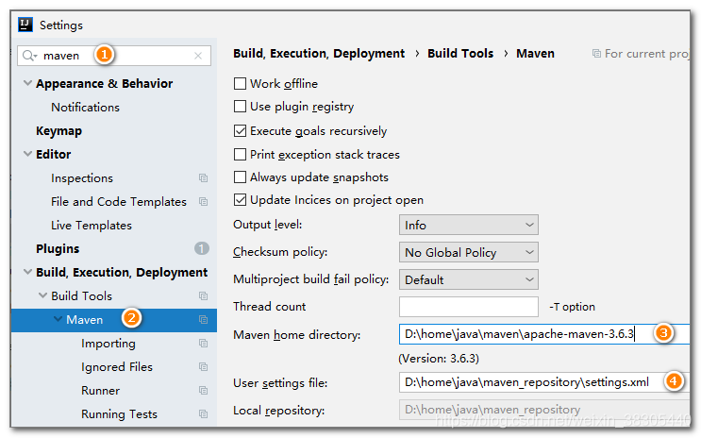Screen dimensions: 701x438
Task: Open Runner under Maven
Action: [x=101, y=391]
